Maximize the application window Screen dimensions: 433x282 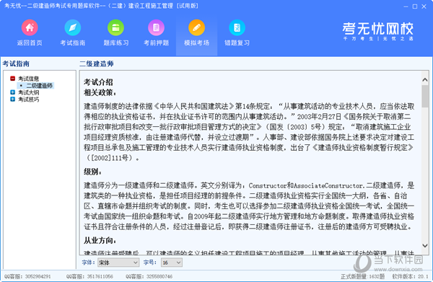click(x=415, y=6)
